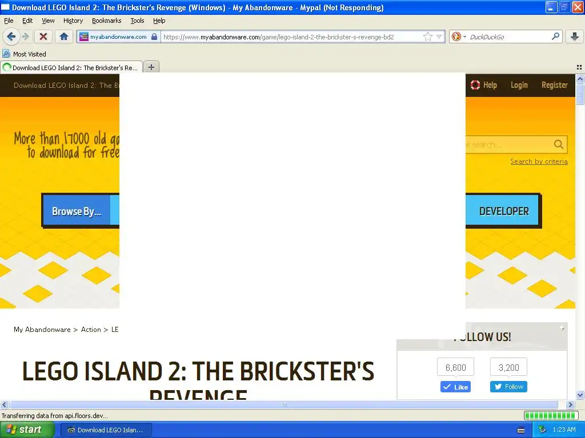
Task: Click the search magnifier in DuckDuckGo box
Action: click(555, 36)
